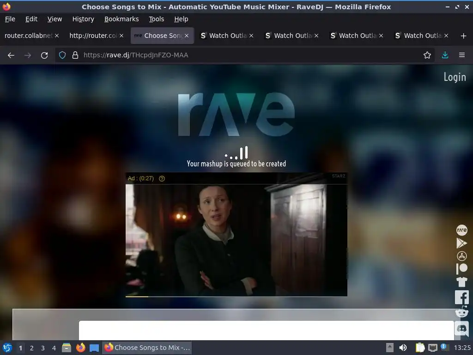The width and height of the screenshot is (473, 355).
Task: Switch to workspace 3
Action: coord(43,348)
